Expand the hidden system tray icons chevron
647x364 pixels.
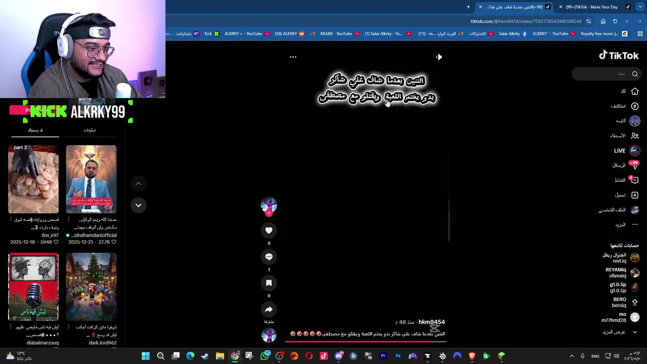point(572,356)
